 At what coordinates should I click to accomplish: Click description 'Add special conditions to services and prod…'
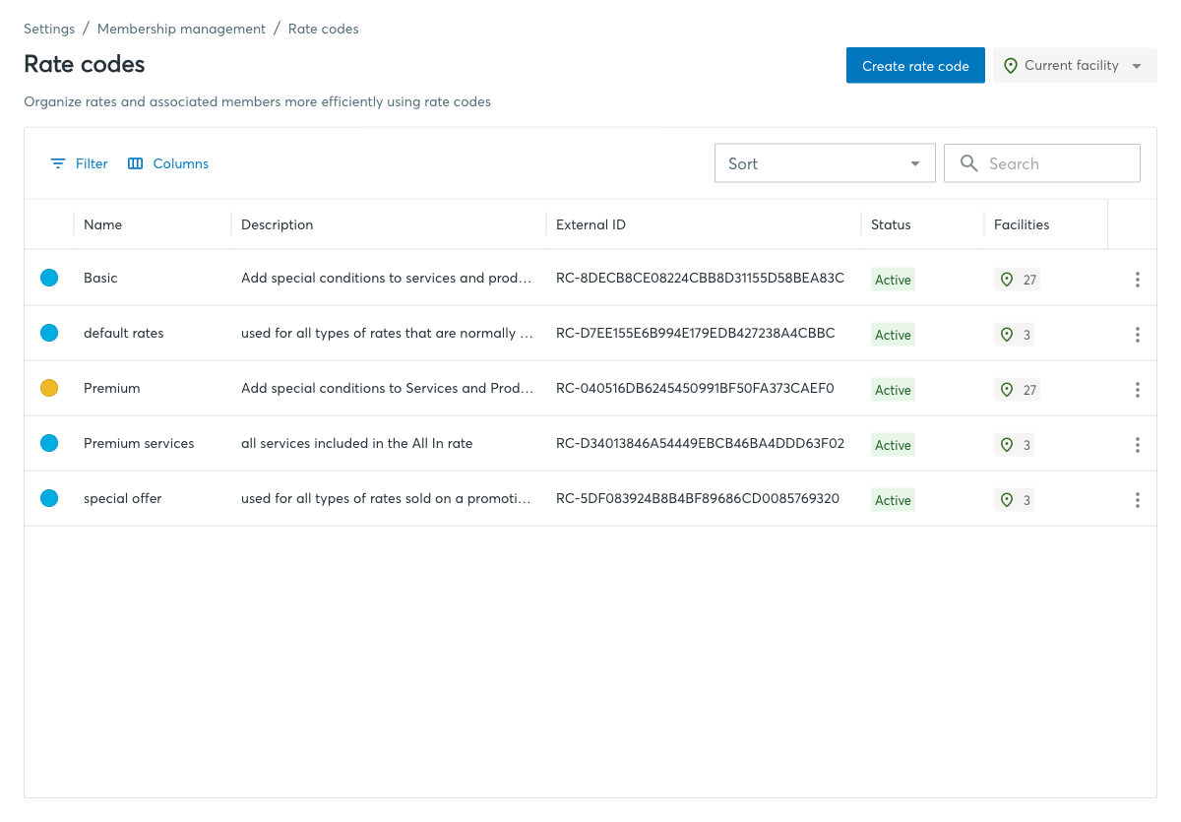click(x=387, y=278)
